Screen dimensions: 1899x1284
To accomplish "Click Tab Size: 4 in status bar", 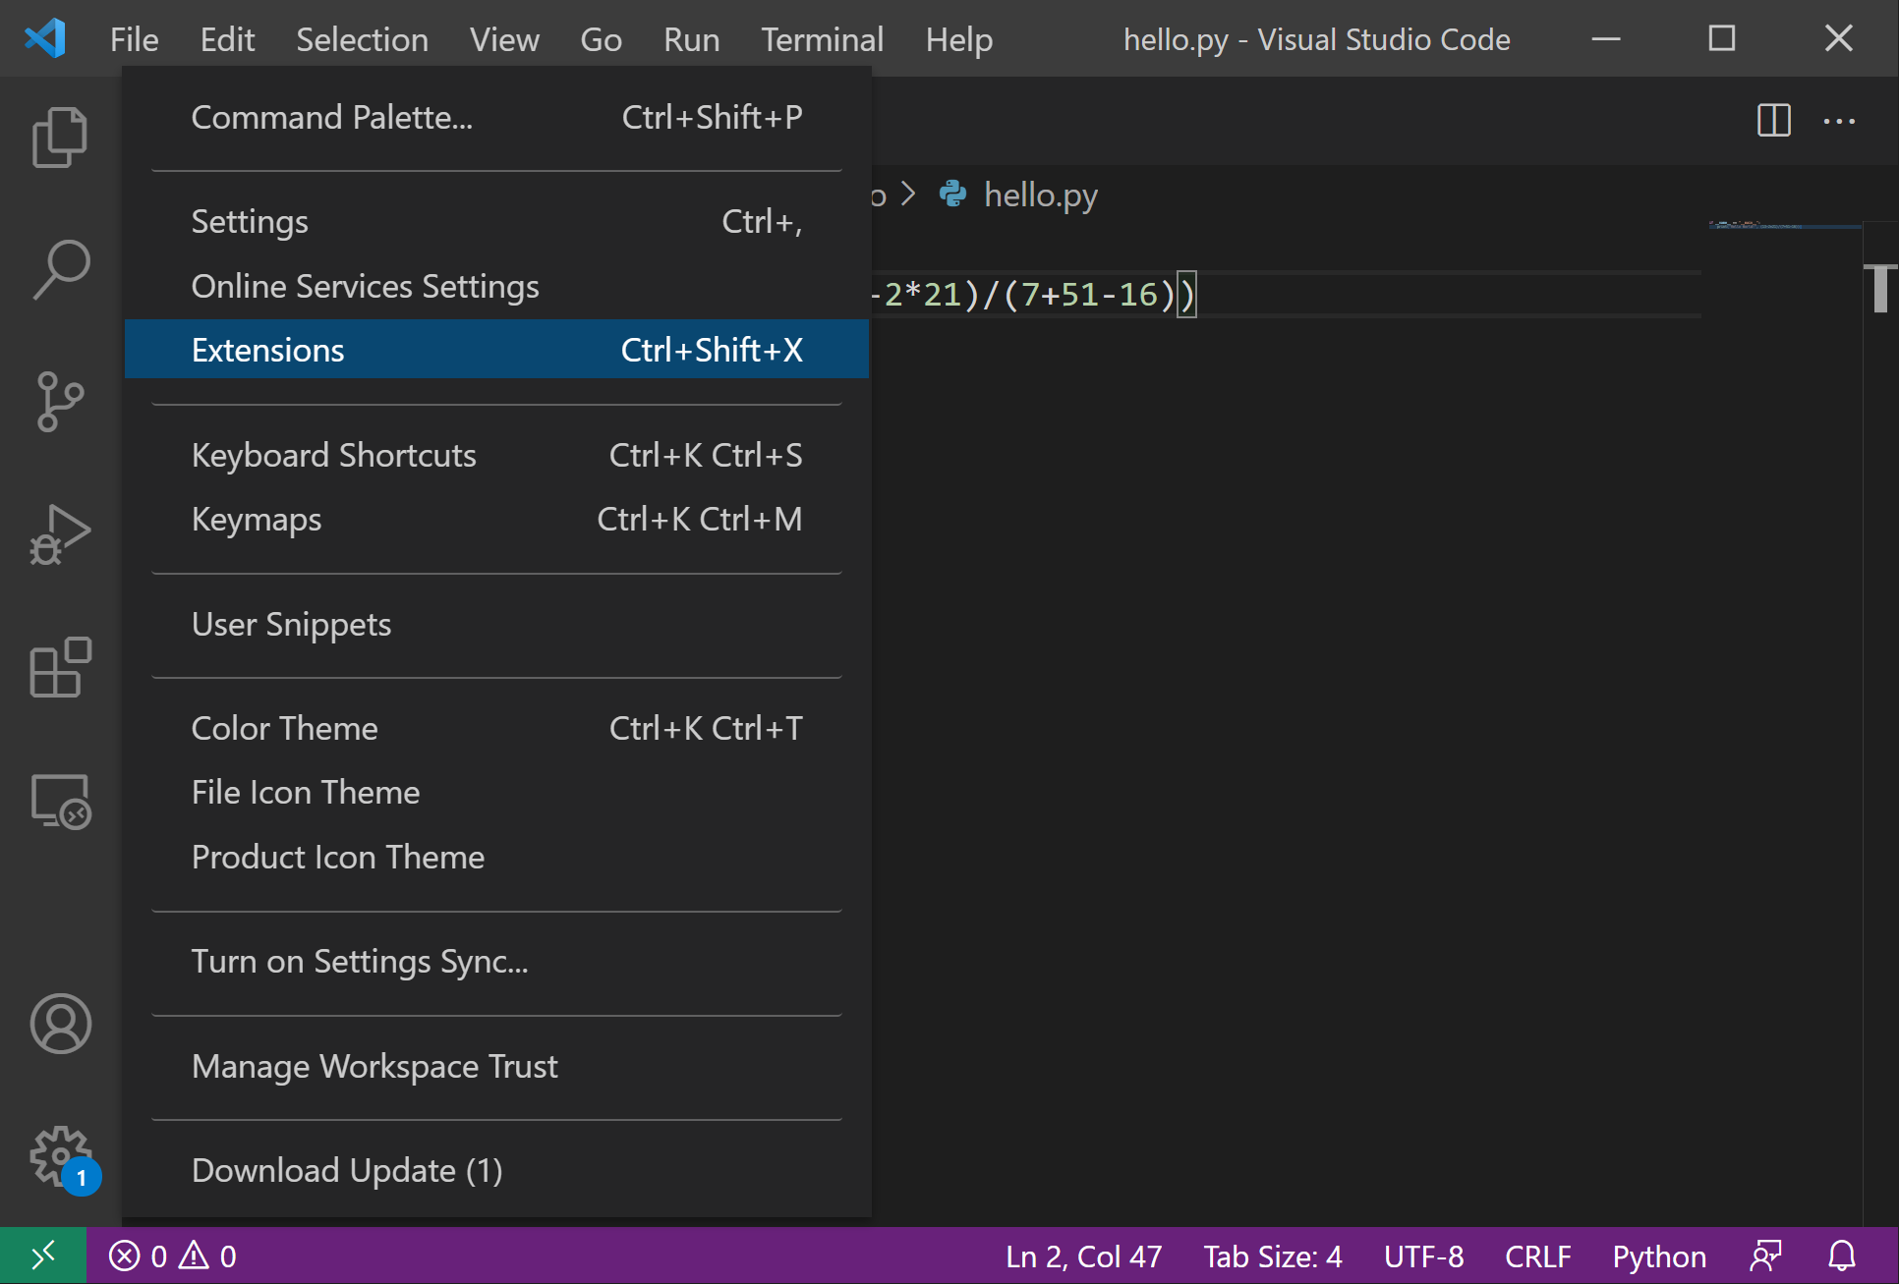I will pyautogui.click(x=1273, y=1256).
